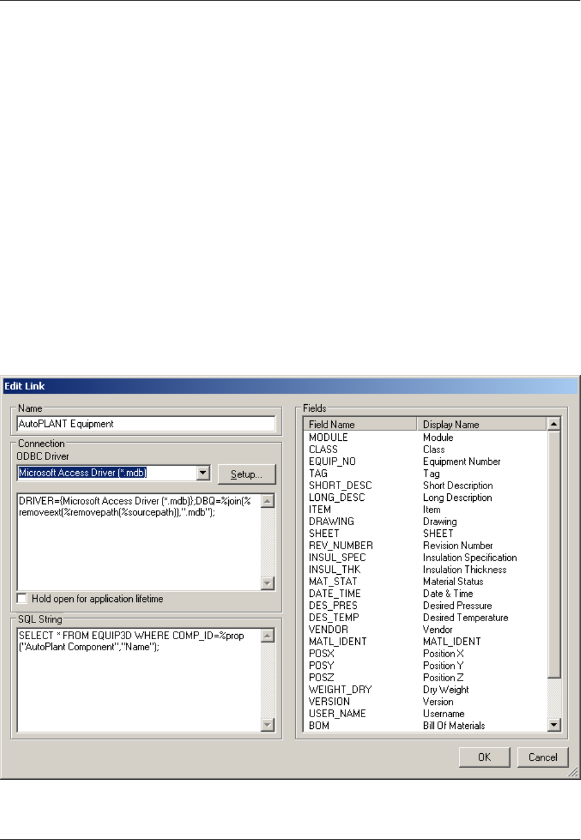The width and height of the screenshot is (581, 840).
Task: Select the INSUL_SPEC field row
Action: coord(425,558)
